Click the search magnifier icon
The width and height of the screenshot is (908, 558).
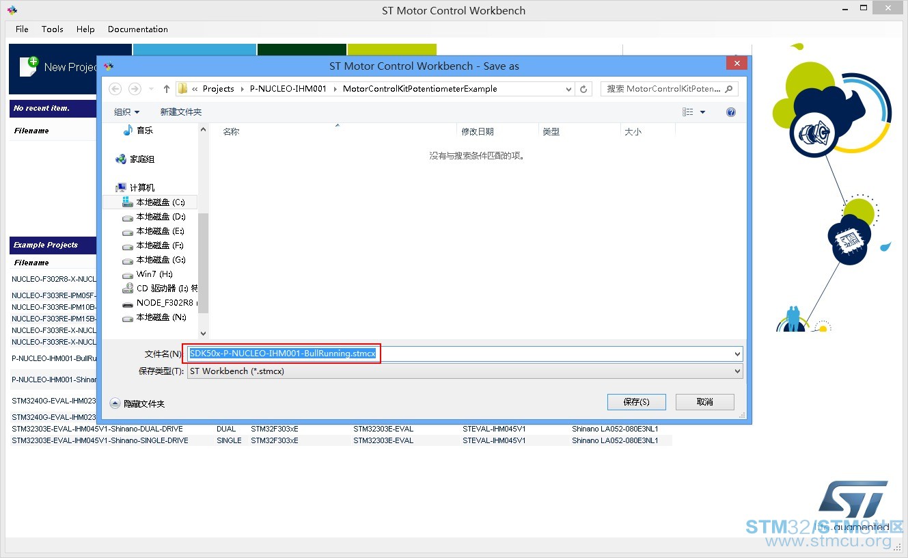pyautogui.click(x=729, y=89)
